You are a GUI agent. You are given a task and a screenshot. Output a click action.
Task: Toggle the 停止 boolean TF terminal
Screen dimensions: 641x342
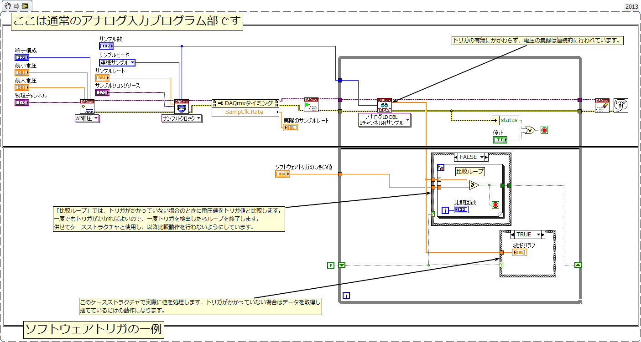(500, 139)
